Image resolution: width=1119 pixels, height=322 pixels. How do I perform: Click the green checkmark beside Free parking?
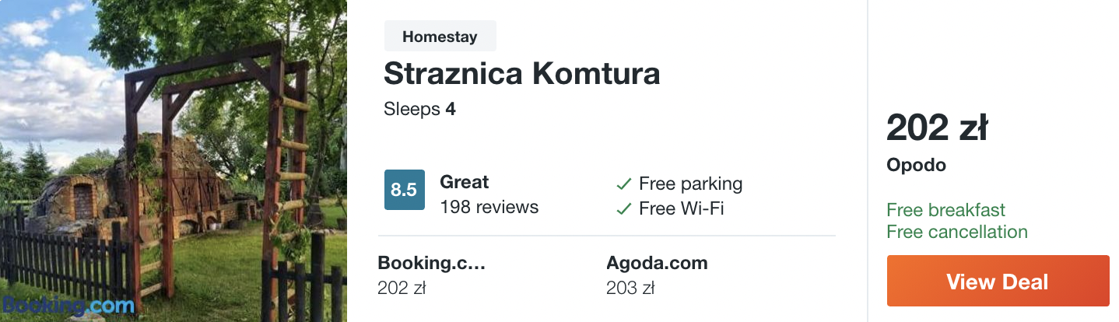point(623,184)
